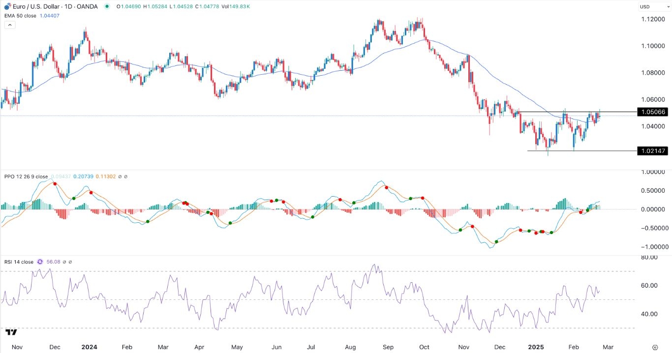Click the purple RSI refresh icon
This screenshot has width=672, height=353.
[40, 262]
